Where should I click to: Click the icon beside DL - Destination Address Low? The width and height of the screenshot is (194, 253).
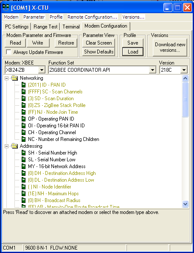pos(24,180)
